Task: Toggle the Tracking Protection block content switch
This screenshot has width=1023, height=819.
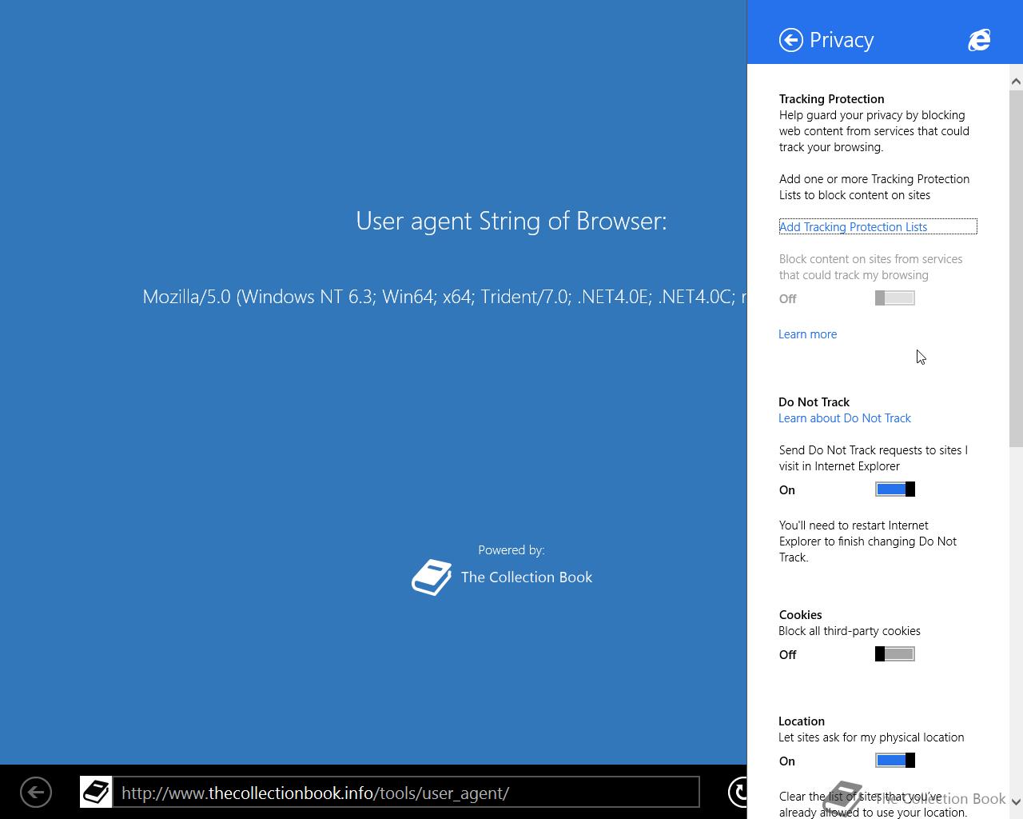Action: click(895, 298)
